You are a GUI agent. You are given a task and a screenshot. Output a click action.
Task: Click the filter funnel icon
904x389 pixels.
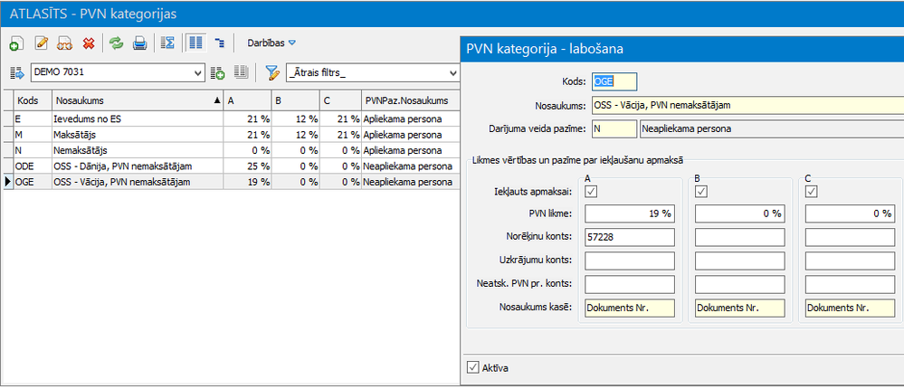(x=271, y=72)
